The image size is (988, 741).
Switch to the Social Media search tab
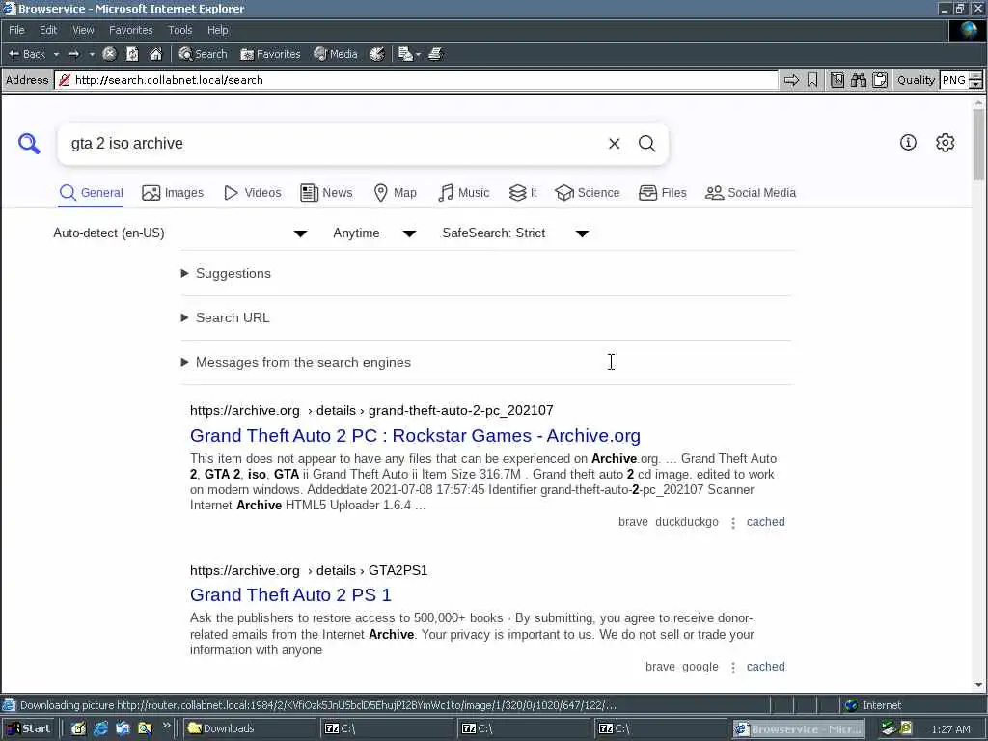coord(751,193)
